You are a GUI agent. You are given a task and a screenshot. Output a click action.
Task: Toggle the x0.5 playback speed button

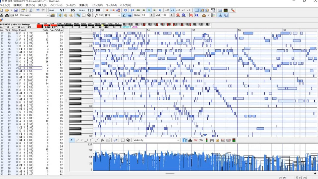point(167,10)
